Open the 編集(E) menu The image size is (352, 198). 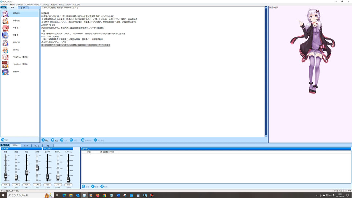[12, 4]
